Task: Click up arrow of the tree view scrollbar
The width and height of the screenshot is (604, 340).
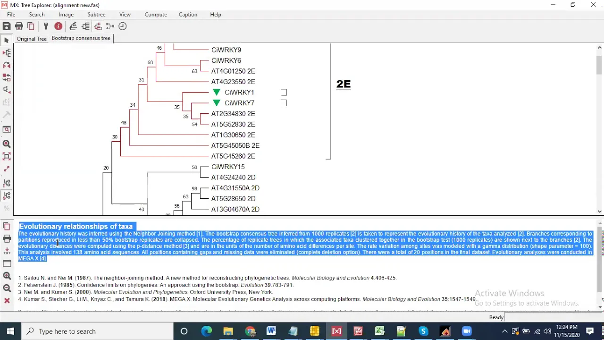Action: pyautogui.click(x=600, y=48)
